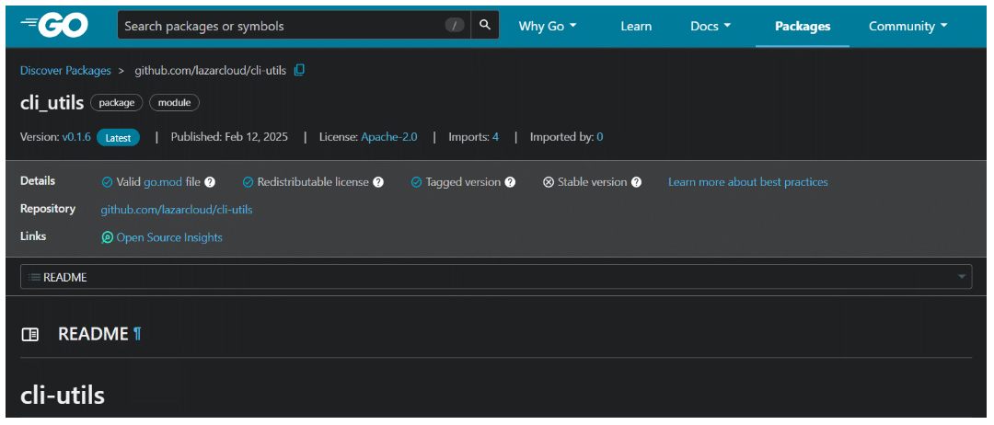Click help icon next to Stable version

click(636, 182)
